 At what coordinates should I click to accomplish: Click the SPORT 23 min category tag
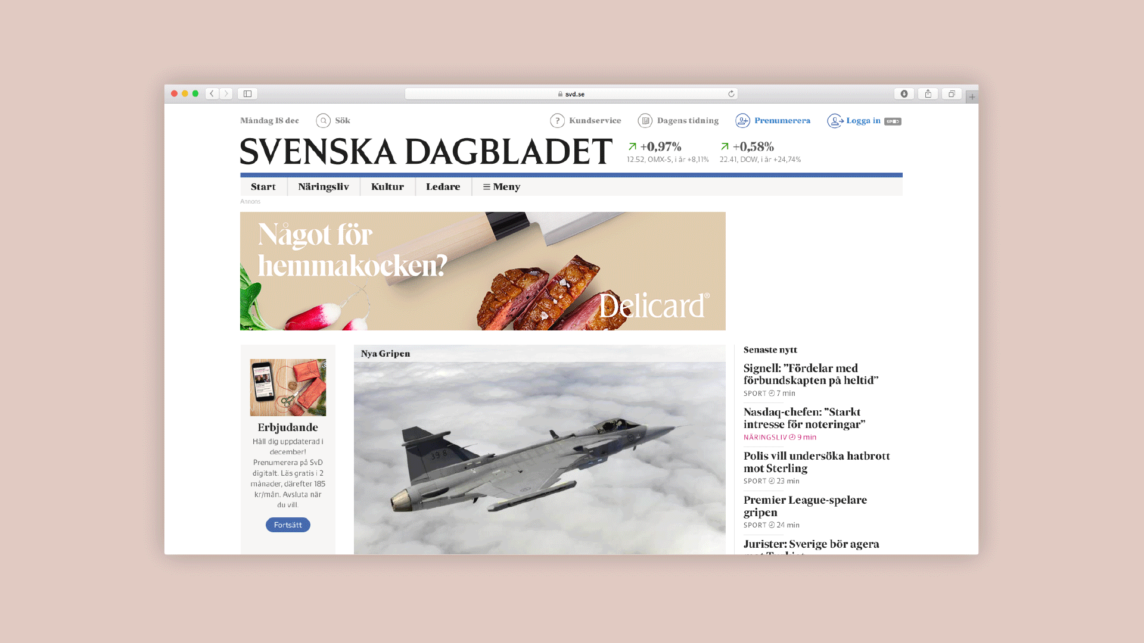[772, 481]
